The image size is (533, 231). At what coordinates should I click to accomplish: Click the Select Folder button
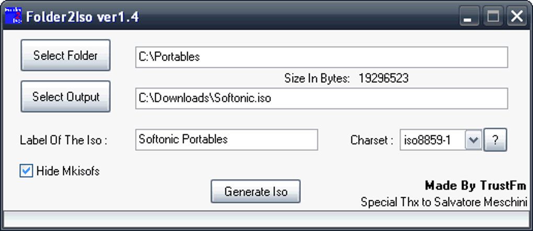(x=66, y=55)
